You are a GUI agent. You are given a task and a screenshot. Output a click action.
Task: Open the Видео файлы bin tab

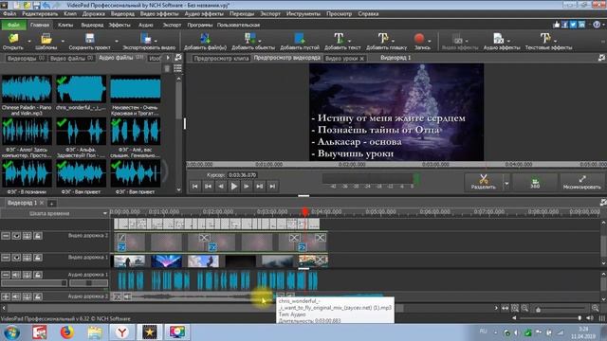(x=71, y=59)
